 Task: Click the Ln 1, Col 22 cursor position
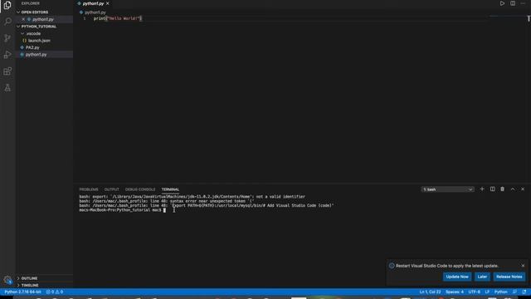(430, 292)
